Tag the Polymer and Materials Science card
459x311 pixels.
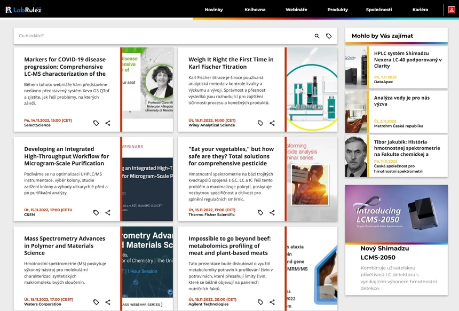click(x=96, y=302)
